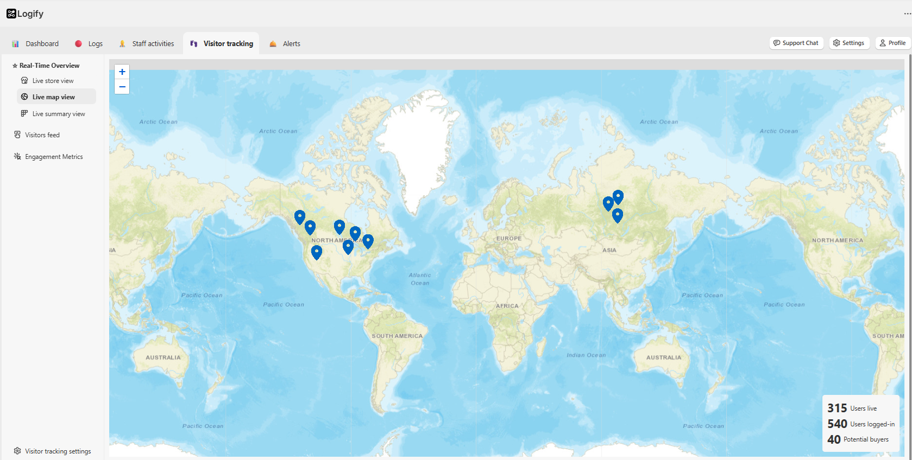The width and height of the screenshot is (912, 460).
Task: Click the northernmost Asia map pin
Action: coord(618,197)
